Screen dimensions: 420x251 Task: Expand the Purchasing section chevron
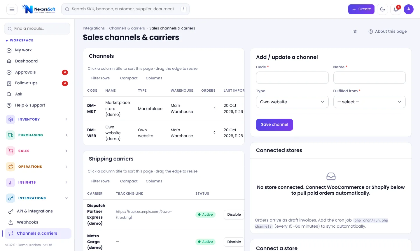[x=66, y=135]
